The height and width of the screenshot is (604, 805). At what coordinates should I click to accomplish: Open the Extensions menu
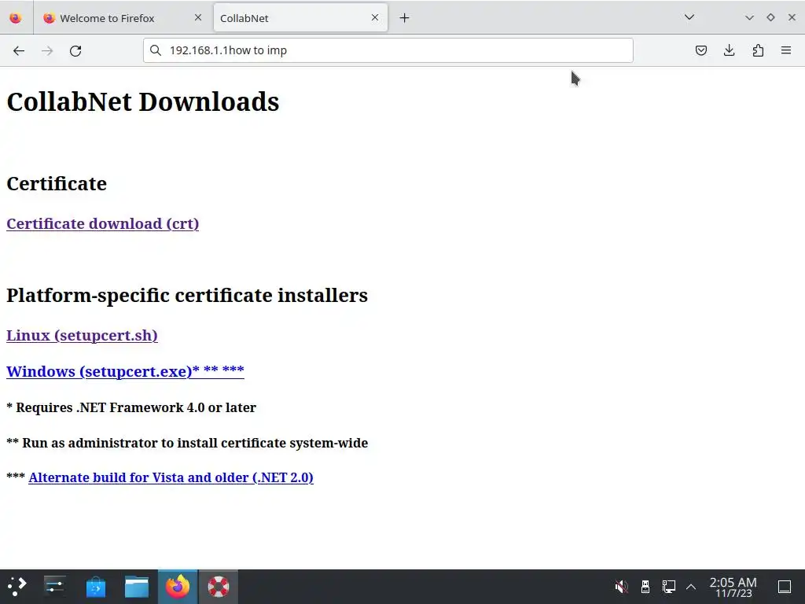(x=758, y=50)
